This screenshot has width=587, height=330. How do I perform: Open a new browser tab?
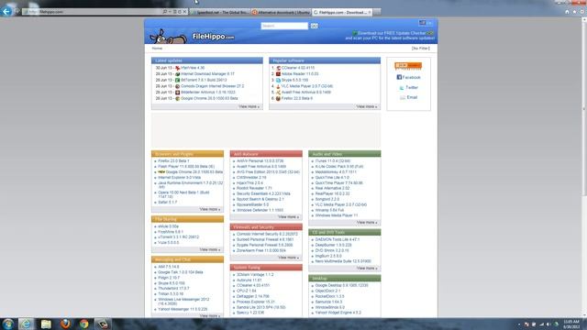(x=377, y=12)
